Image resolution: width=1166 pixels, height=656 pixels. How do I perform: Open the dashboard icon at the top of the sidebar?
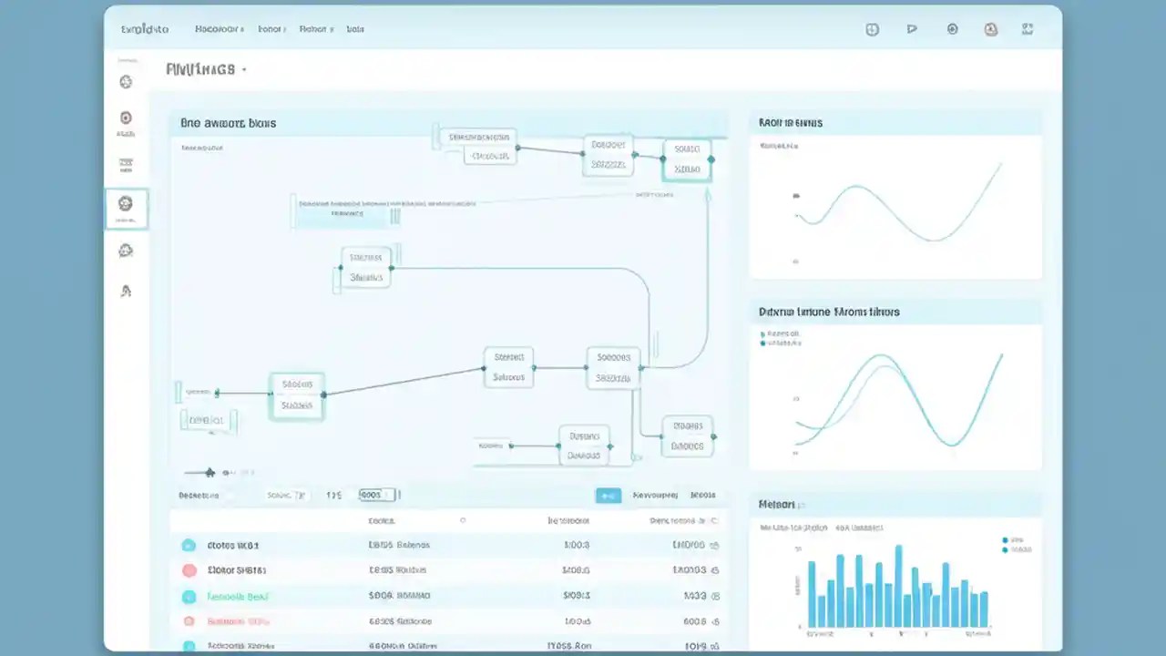[x=126, y=82]
